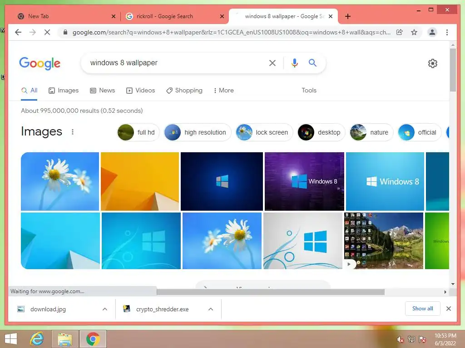Open the purple Windows 8 thumbnail

click(304, 181)
